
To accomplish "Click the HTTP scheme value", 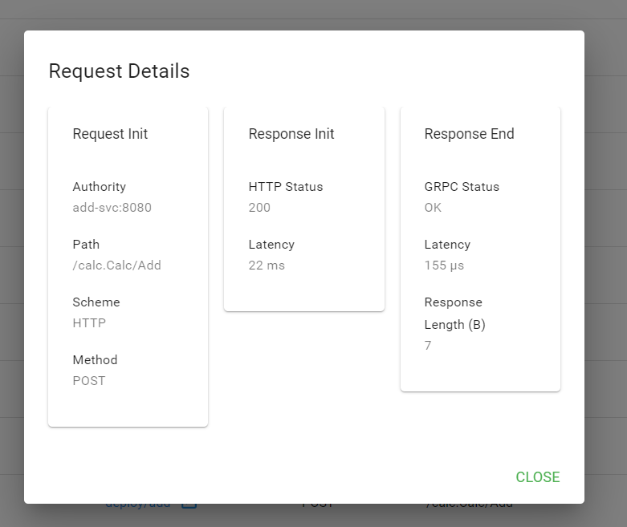I will (89, 323).
